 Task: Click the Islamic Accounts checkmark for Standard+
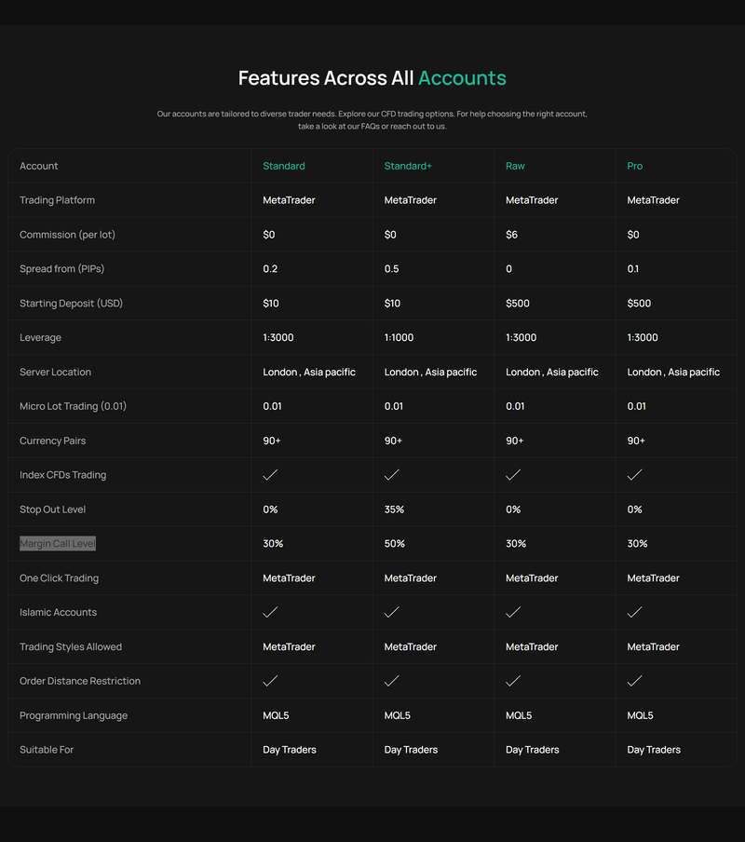[391, 612]
